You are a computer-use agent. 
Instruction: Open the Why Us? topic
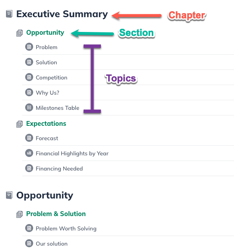click(48, 93)
